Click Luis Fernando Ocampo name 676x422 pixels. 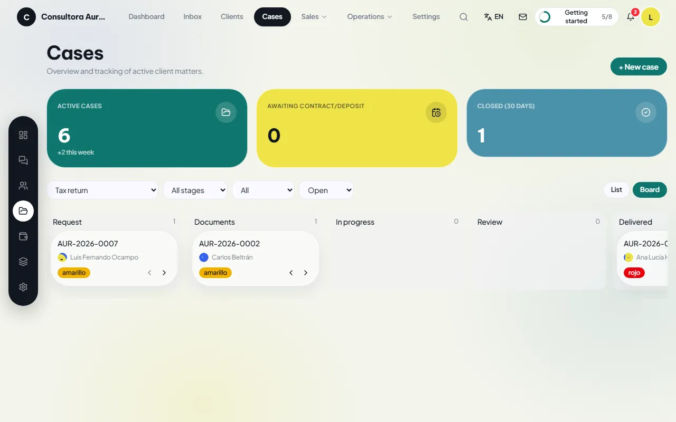[104, 257]
